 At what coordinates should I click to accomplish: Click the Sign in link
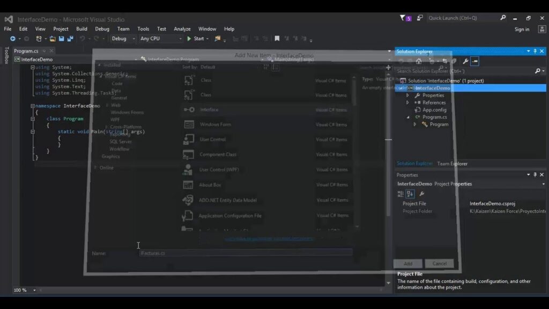(x=522, y=30)
